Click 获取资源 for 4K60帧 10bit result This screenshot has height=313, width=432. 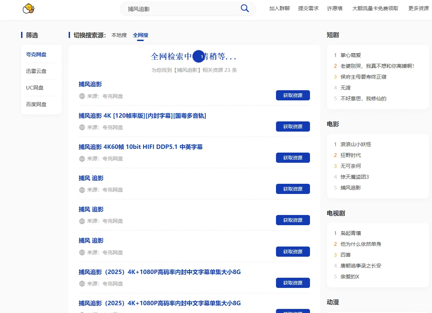coord(293,158)
